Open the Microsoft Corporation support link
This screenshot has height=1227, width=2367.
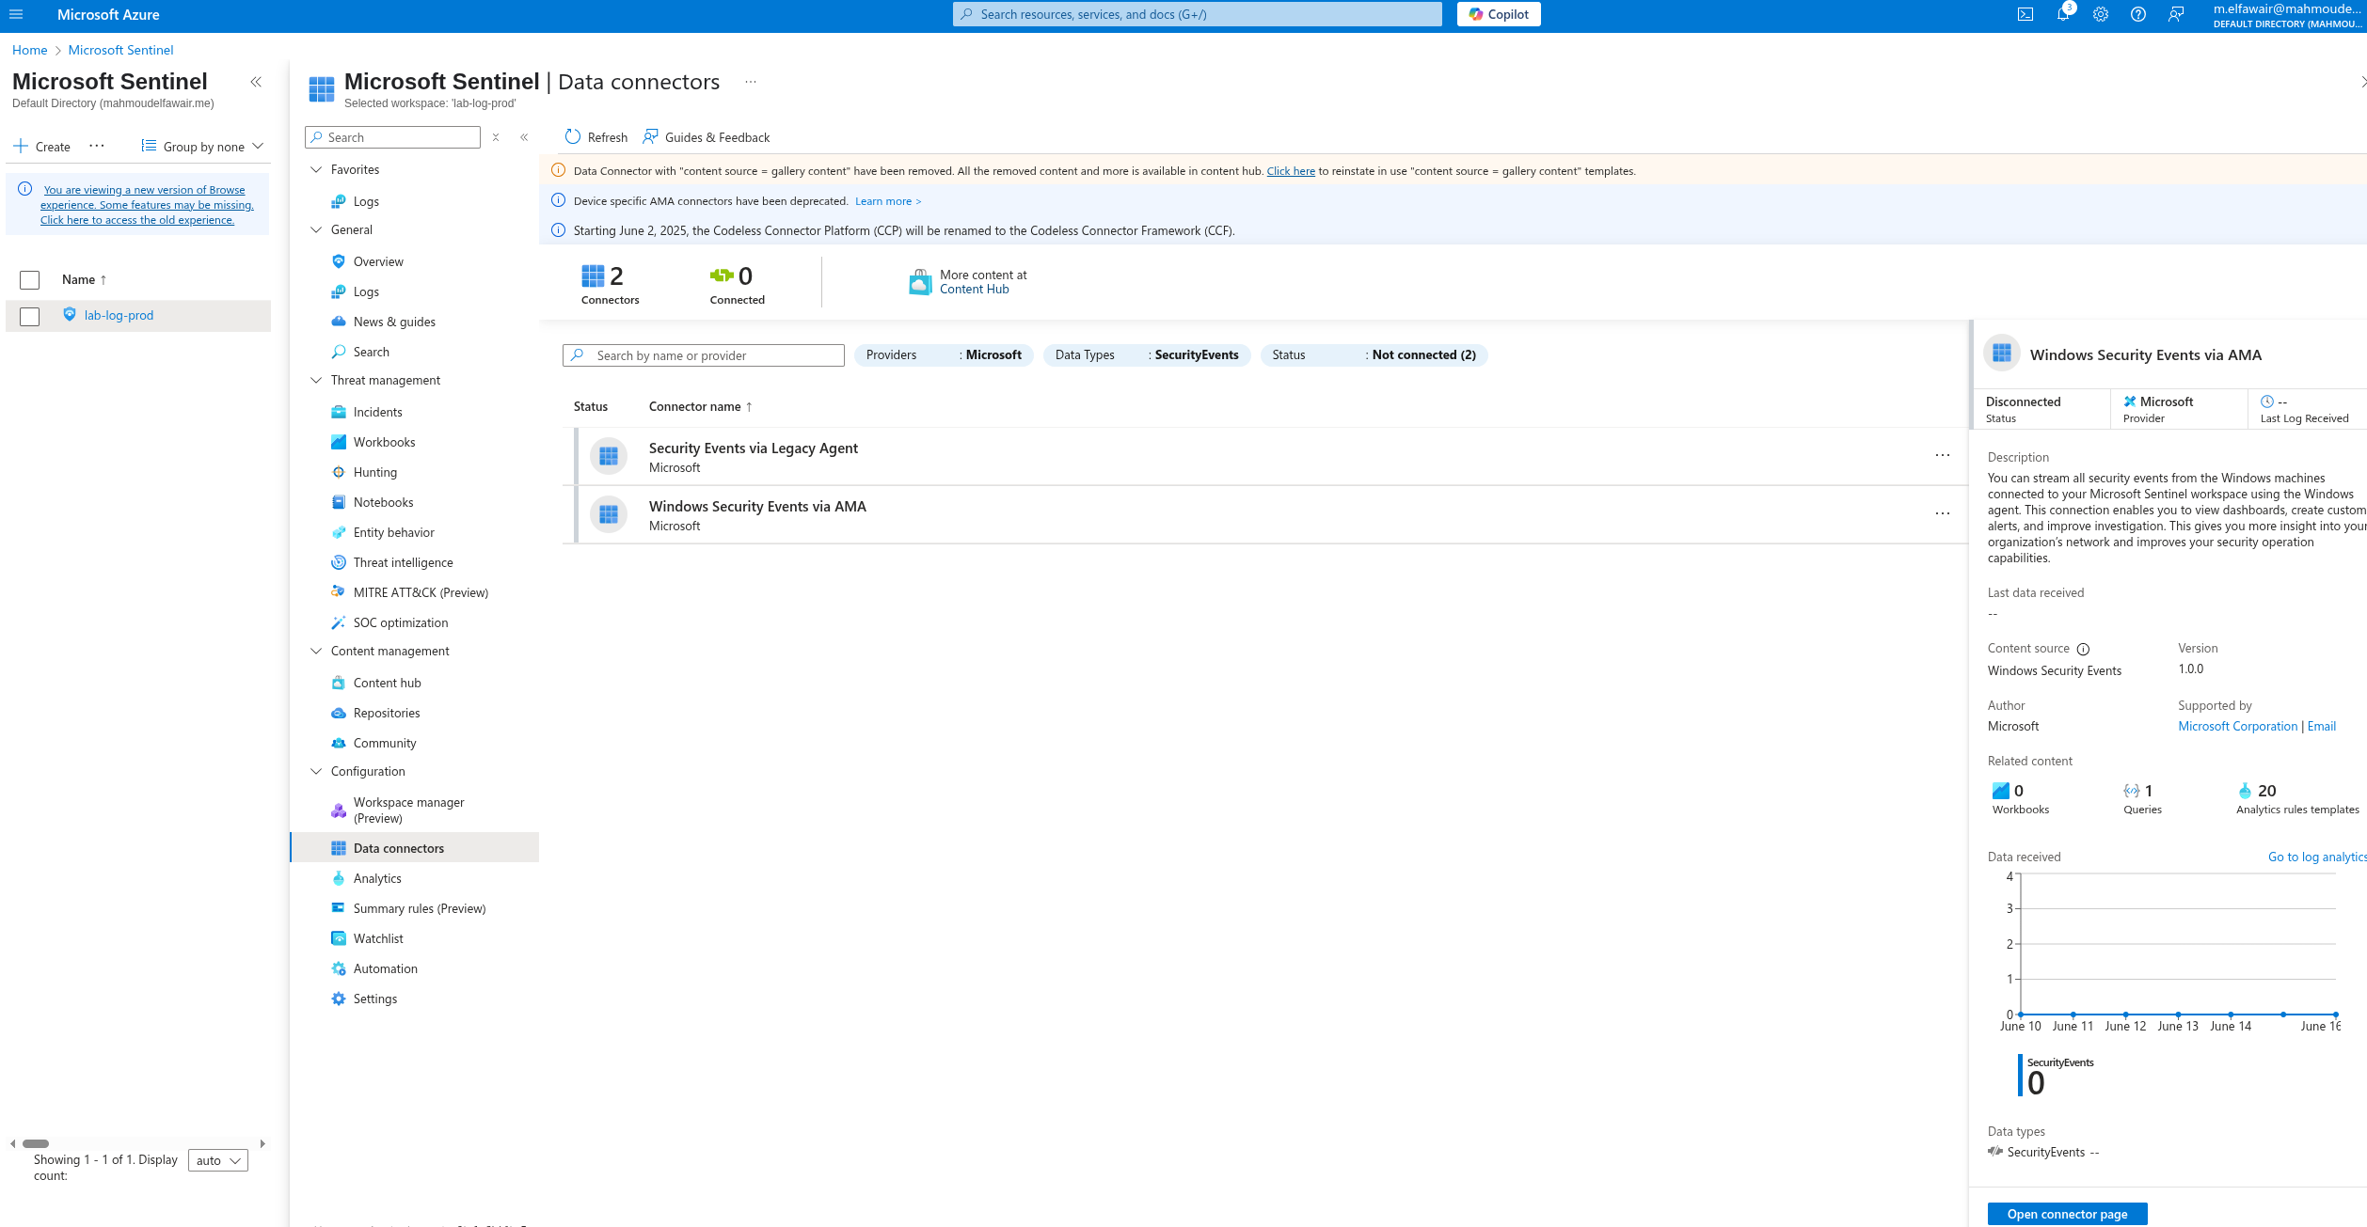click(x=2237, y=726)
